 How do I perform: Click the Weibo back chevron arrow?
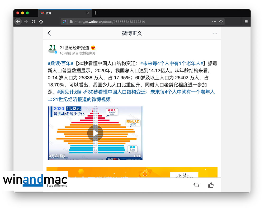pos(49,33)
